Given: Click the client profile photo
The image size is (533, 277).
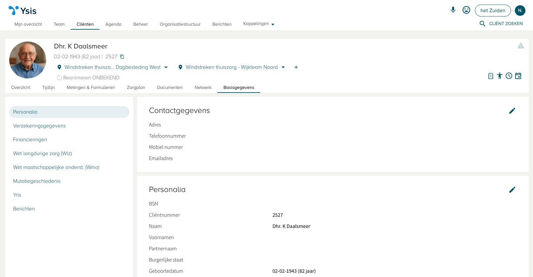Looking at the screenshot, I should coord(28,60).
